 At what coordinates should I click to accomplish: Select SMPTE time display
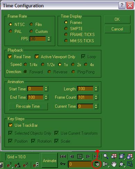pos(66,28)
